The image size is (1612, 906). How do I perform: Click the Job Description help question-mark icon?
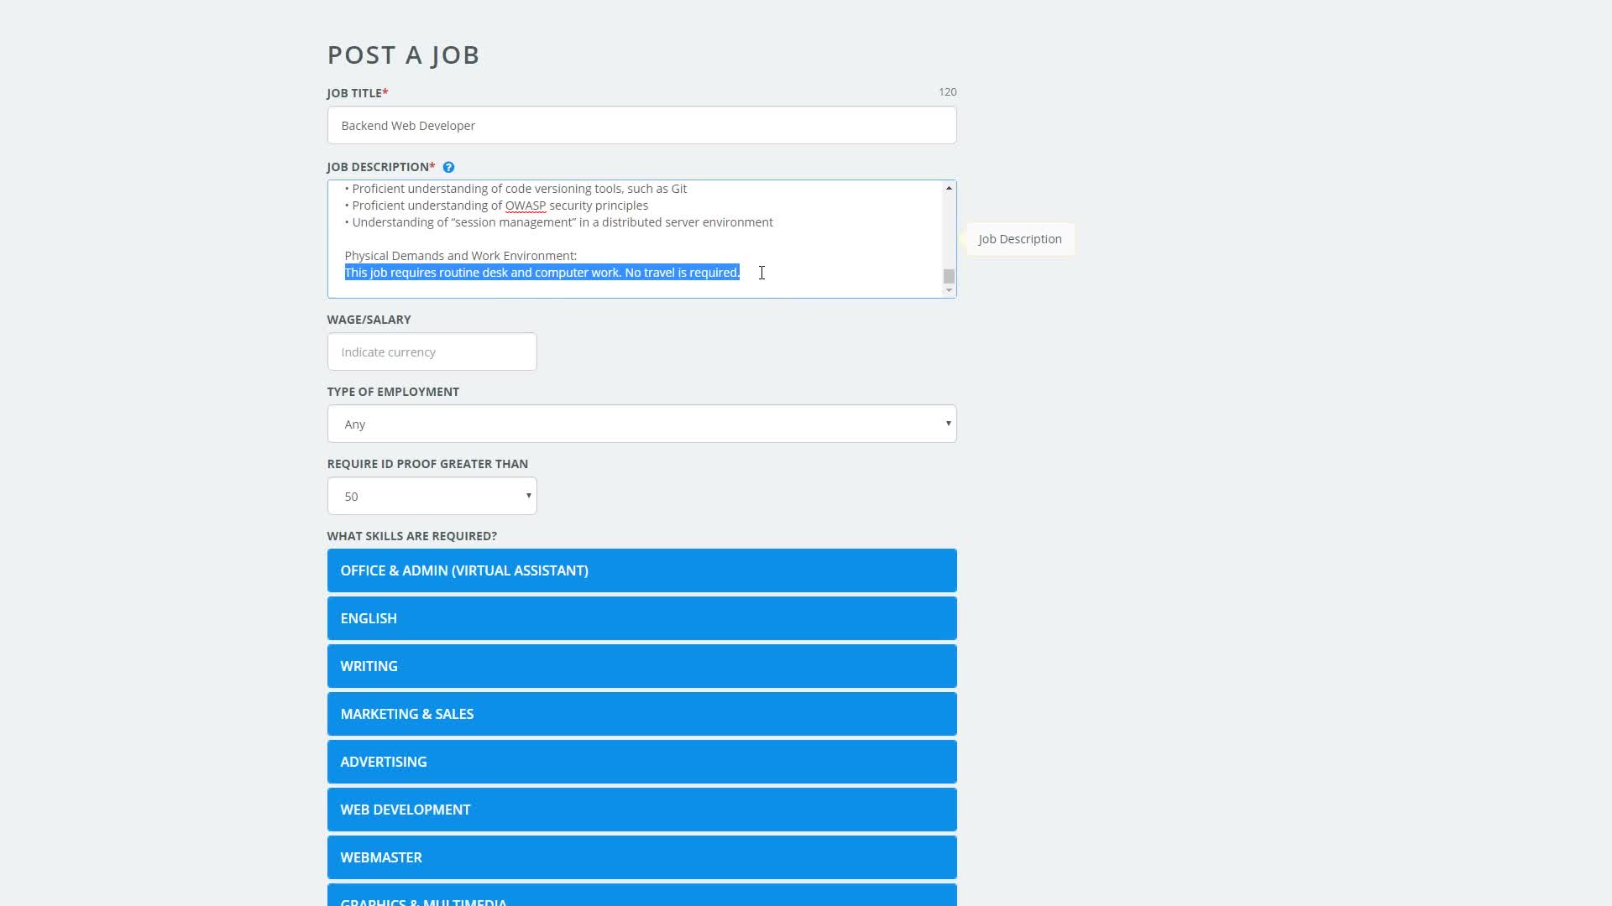coord(448,167)
